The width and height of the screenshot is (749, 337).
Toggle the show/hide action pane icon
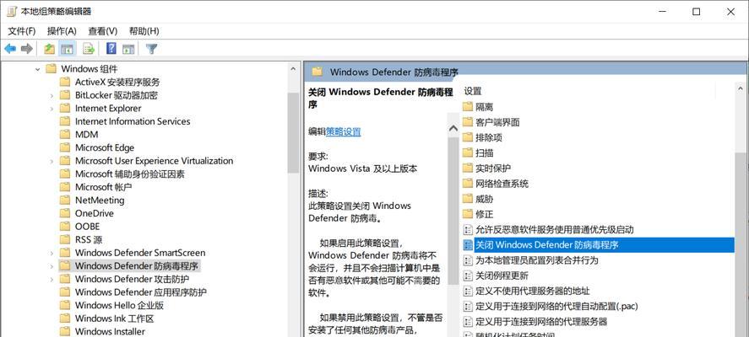tap(128, 49)
